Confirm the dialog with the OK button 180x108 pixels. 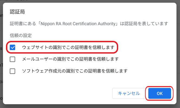pyautogui.click(x=160, y=93)
